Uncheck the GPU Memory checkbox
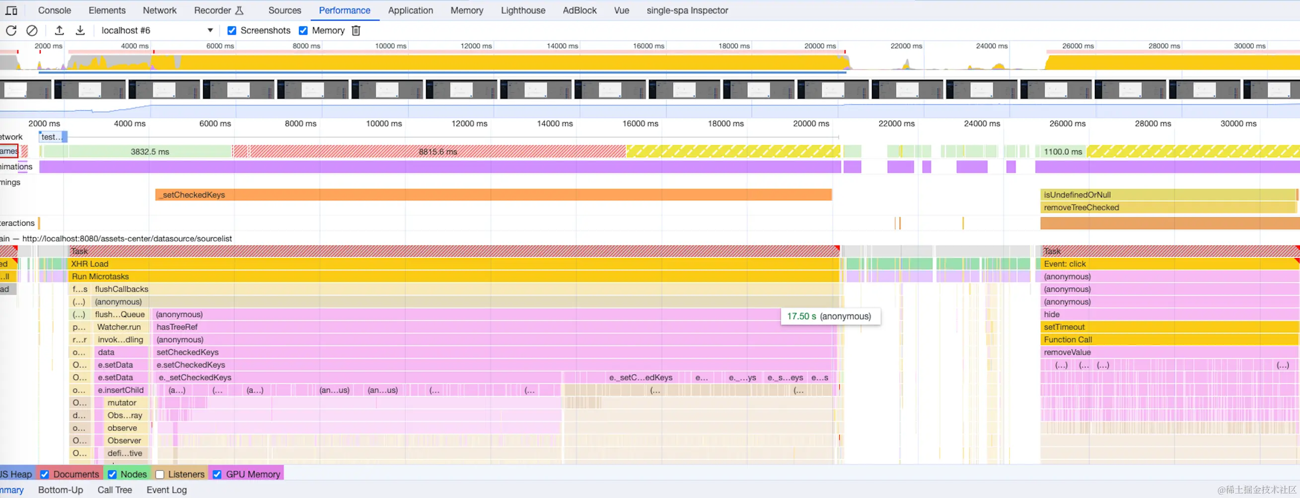The width and height of the screenshot is (1300, 498). (x=217, y=474)
